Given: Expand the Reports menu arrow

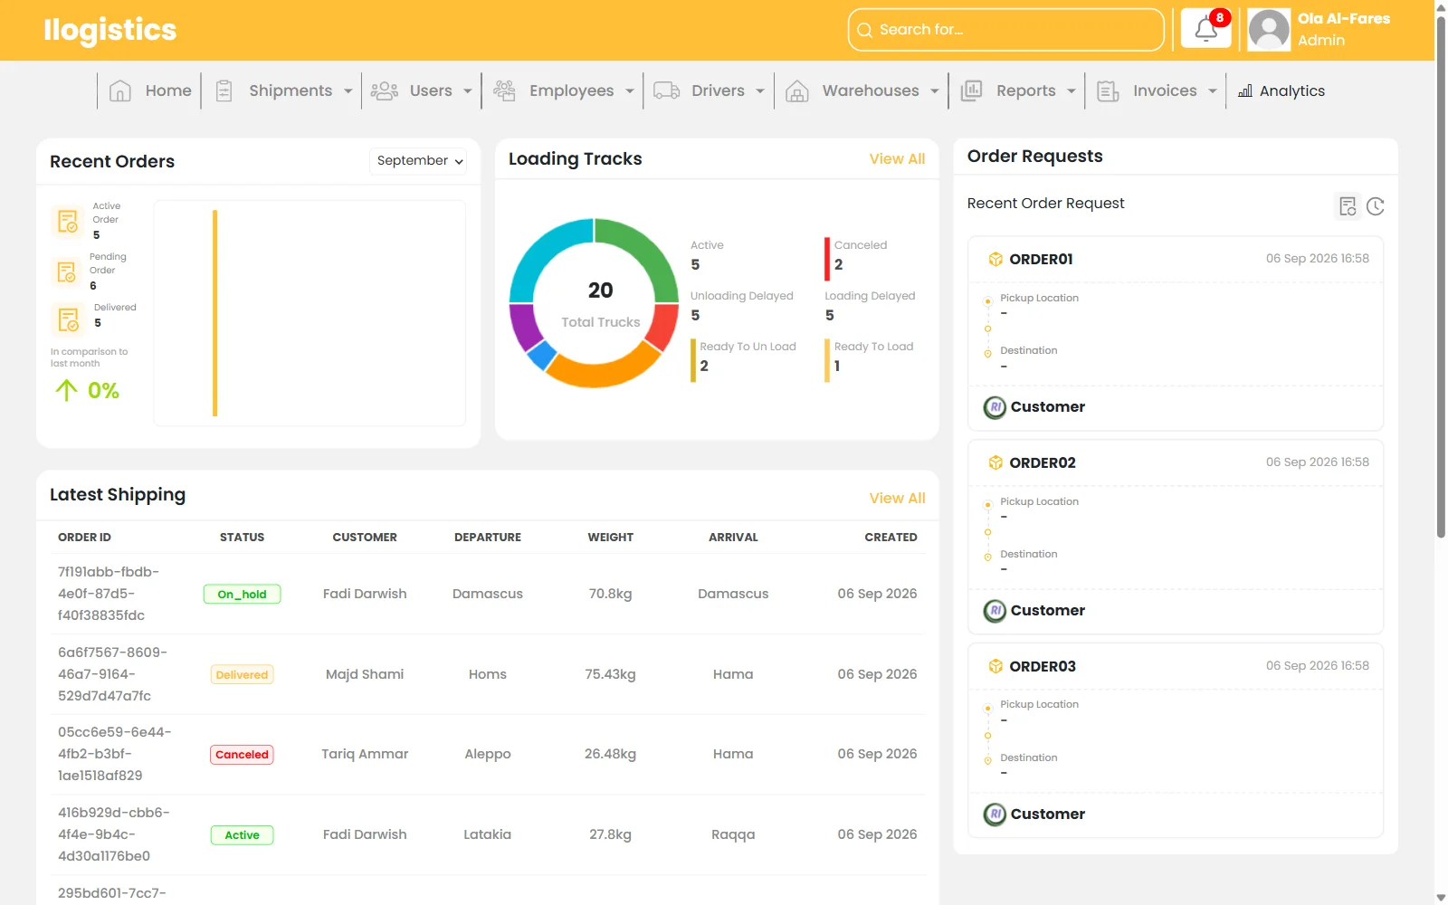Looking at the screenshot, I should [x=1072, y=91].
